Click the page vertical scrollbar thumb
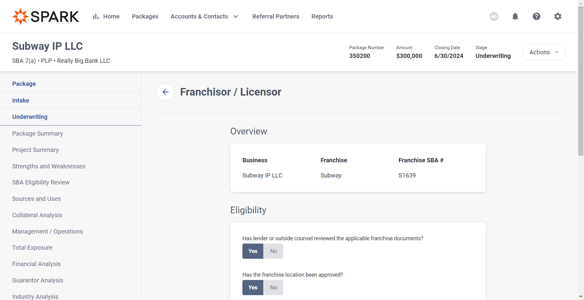584x300 pixels. click(x=581, y=80)
